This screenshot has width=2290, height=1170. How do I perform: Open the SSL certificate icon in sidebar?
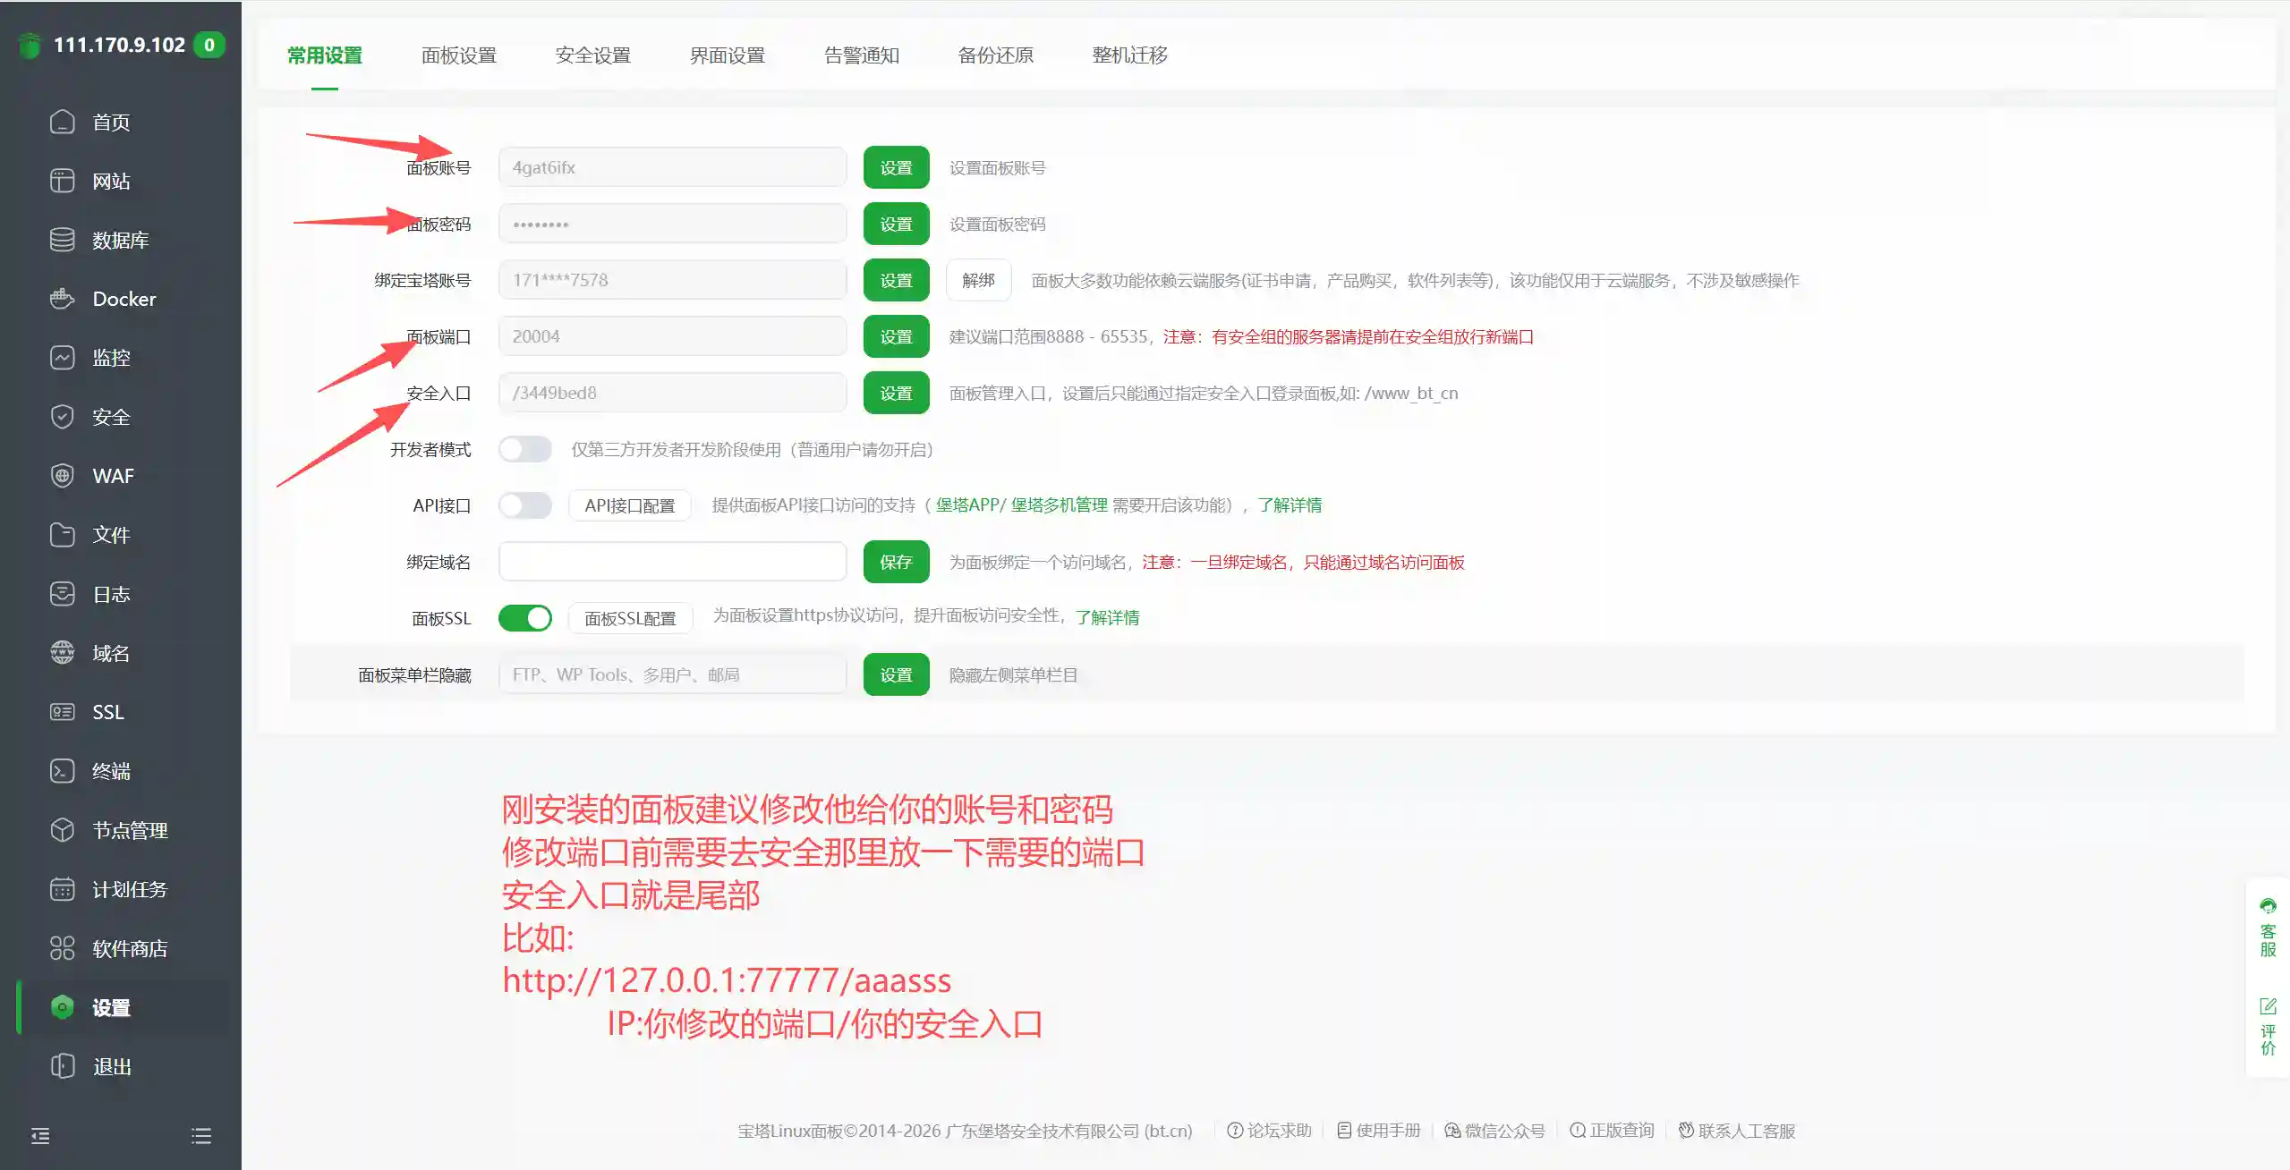click(x=62, y=712)
